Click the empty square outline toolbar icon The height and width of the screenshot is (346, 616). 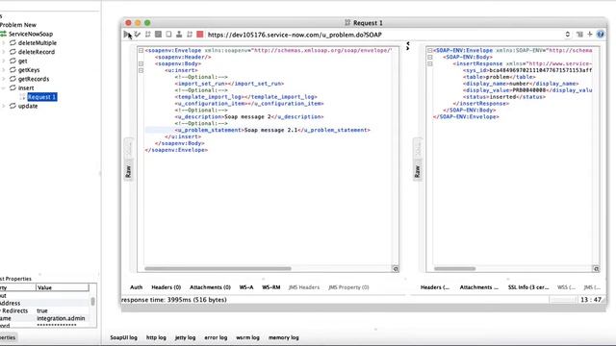pos(168,35)
